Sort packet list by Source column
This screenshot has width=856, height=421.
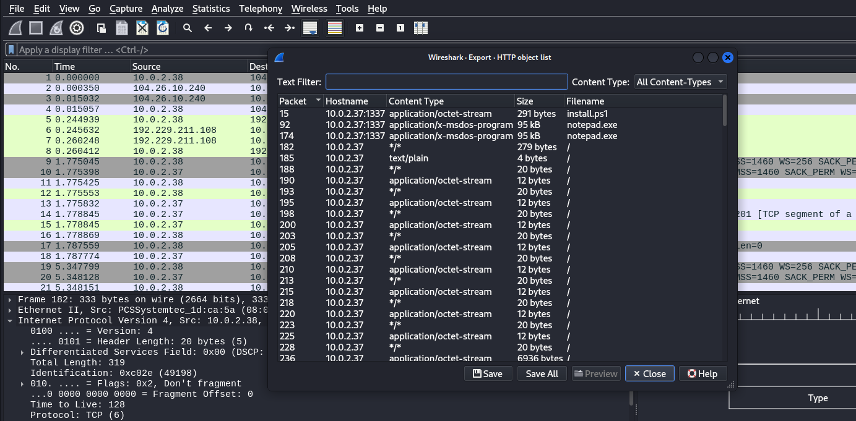pyautogui.click(x=189, y=66)
